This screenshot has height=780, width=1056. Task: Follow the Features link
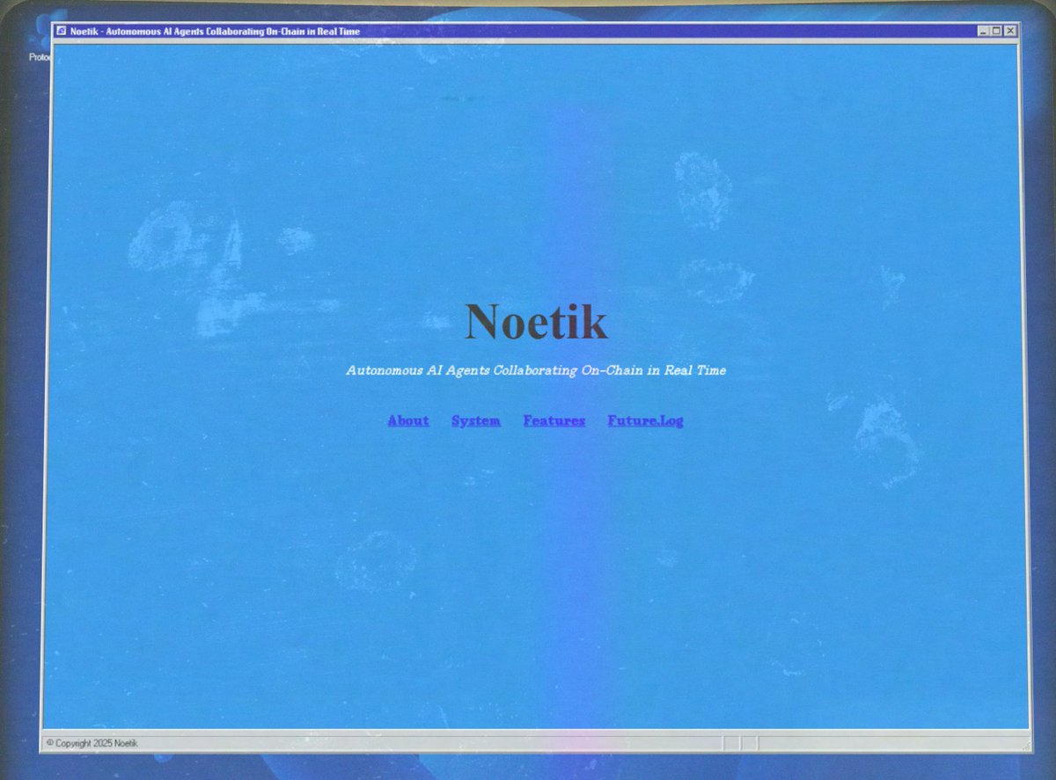[x=554, y=420]
